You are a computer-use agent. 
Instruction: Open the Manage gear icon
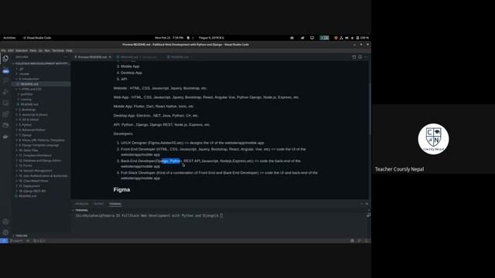point(5,232)
